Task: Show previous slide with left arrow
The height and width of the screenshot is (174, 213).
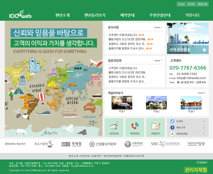Action: coord(8,78)
